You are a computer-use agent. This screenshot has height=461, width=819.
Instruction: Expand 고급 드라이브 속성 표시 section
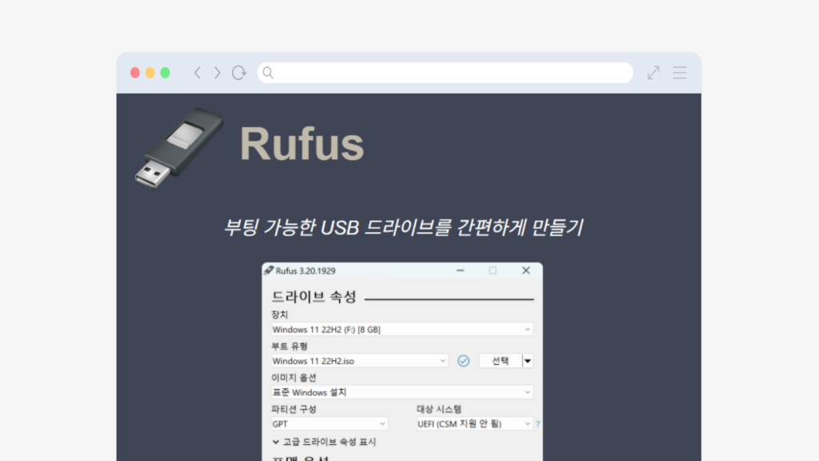[x=324, y=442]
